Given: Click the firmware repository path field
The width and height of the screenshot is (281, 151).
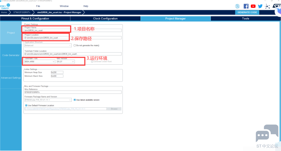Looking at the screenshot, I should pyautogui.click(x=66, y=109).
